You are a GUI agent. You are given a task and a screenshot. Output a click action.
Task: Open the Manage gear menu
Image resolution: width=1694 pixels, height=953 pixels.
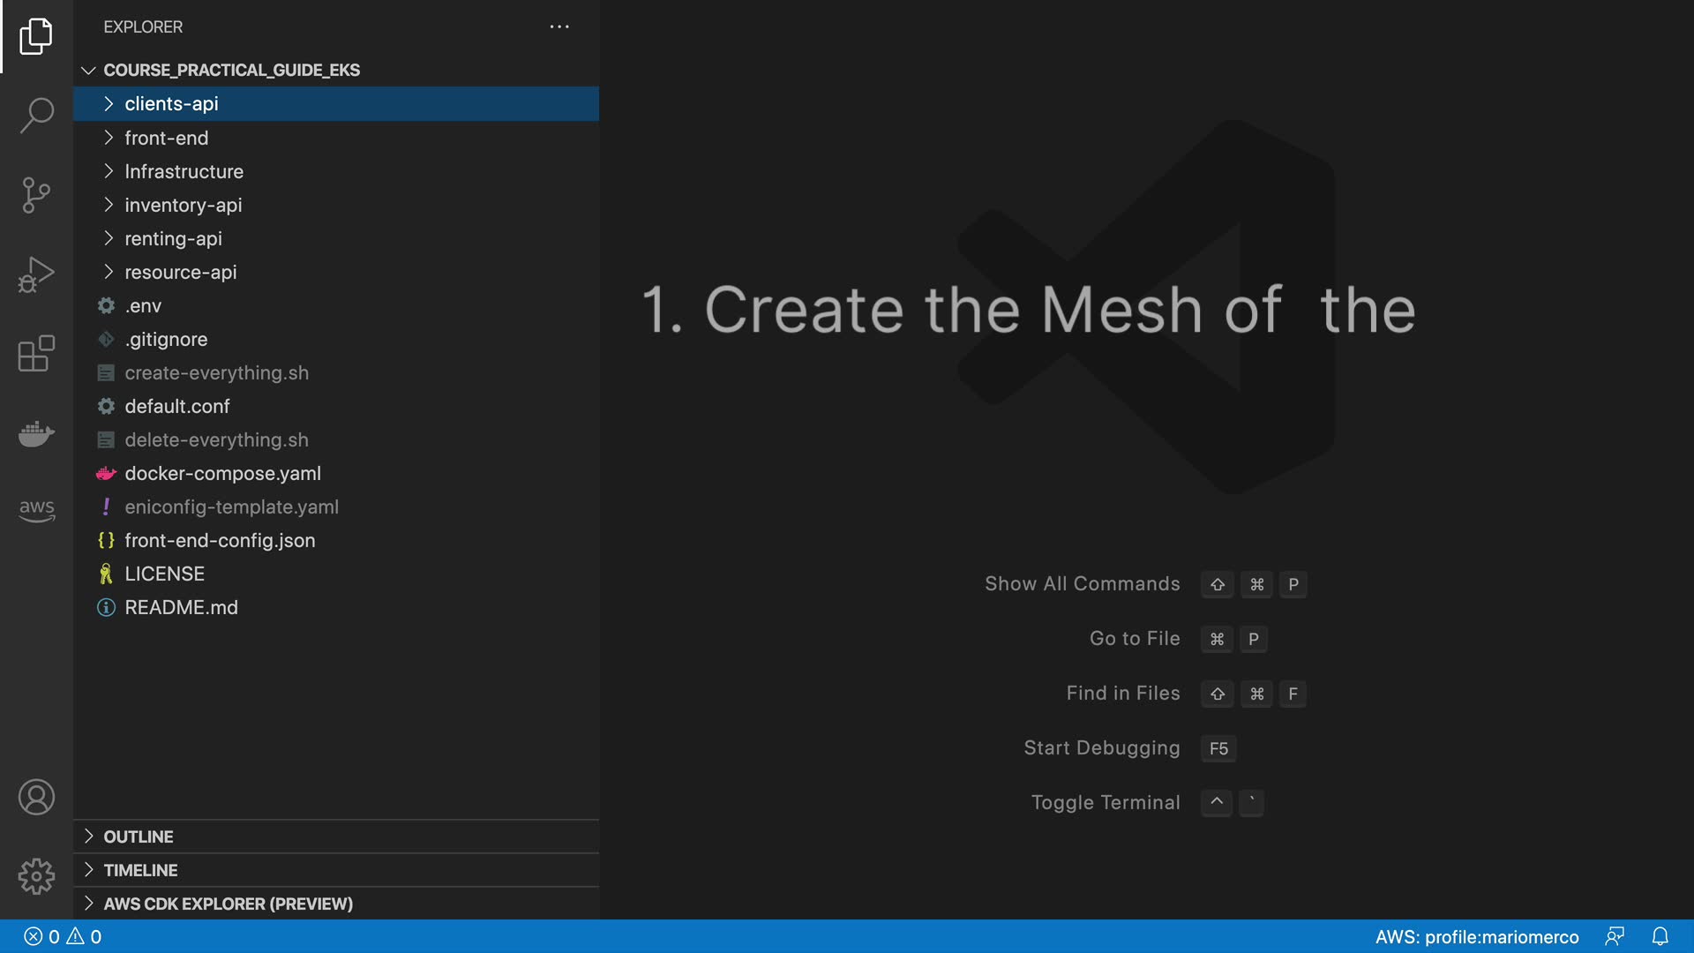(36, 876)
